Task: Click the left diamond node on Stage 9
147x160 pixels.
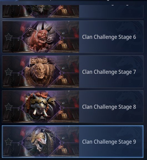Action: (x=21, y=143)
